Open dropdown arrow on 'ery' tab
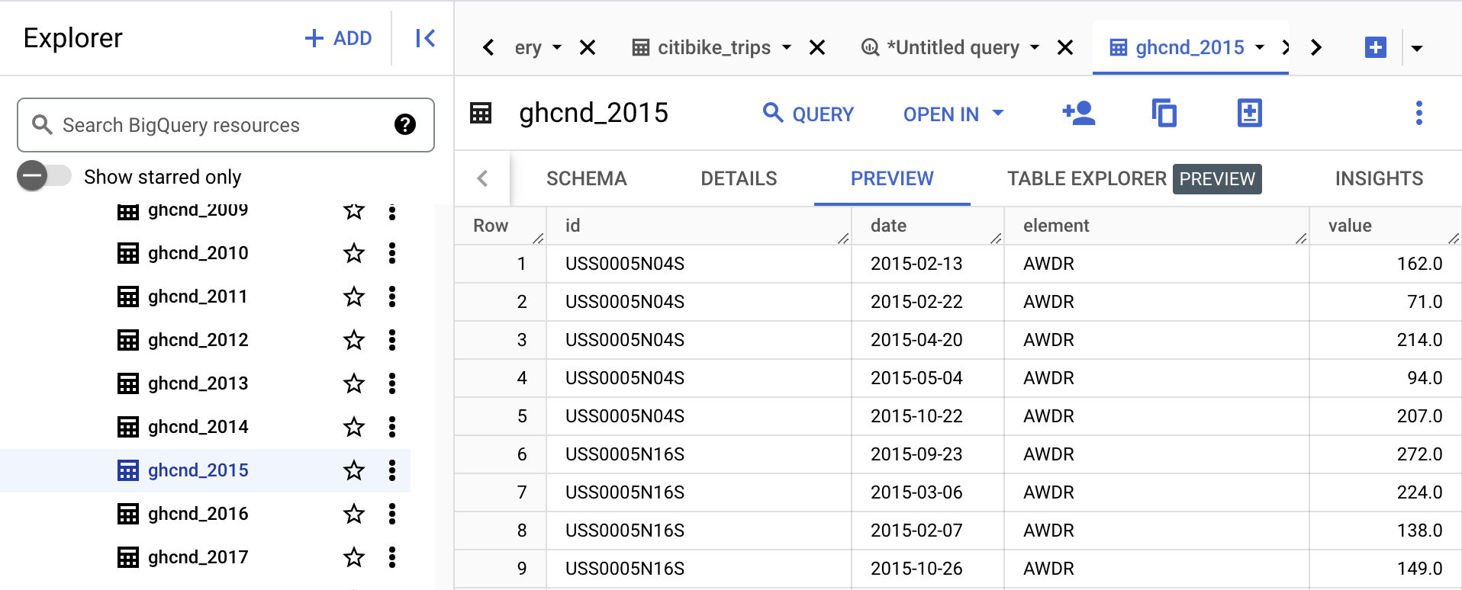 pyautogui.click(x=557, y=48)
